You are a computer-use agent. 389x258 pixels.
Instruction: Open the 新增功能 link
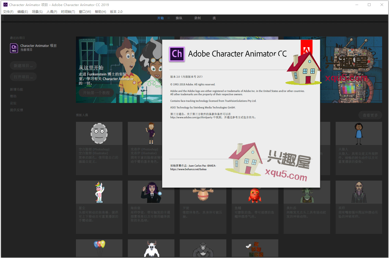pyautogui.click(x=17, y=89)
